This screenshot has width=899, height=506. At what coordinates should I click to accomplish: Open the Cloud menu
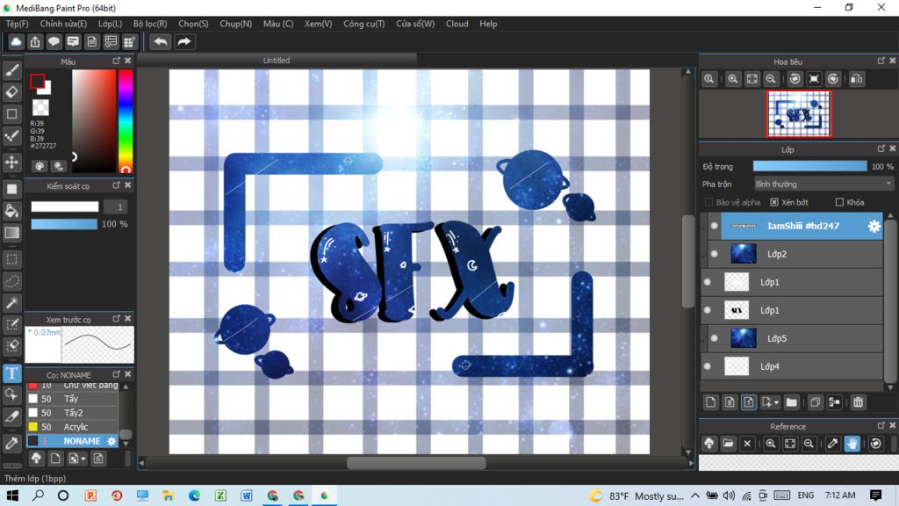tap(457, 24)
